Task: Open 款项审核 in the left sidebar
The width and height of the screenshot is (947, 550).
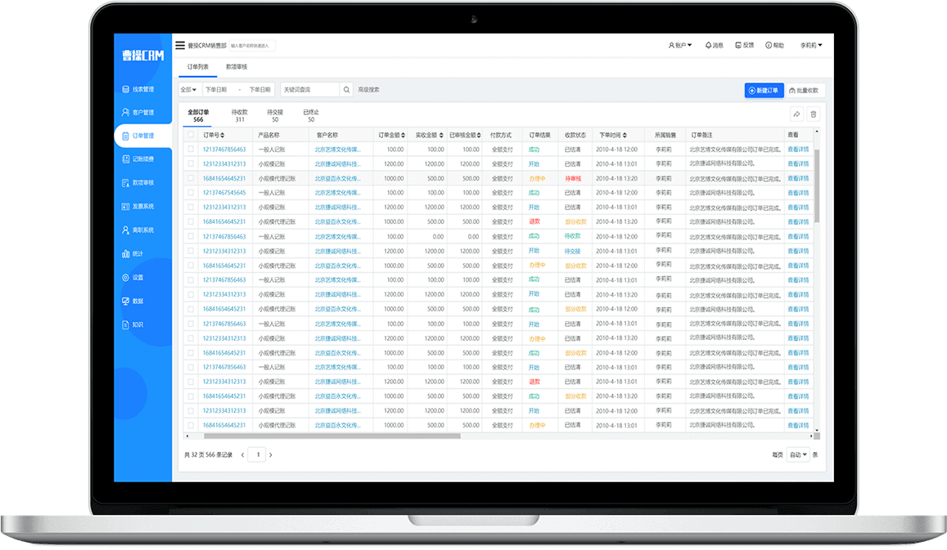Action: [x=138, y=183]
